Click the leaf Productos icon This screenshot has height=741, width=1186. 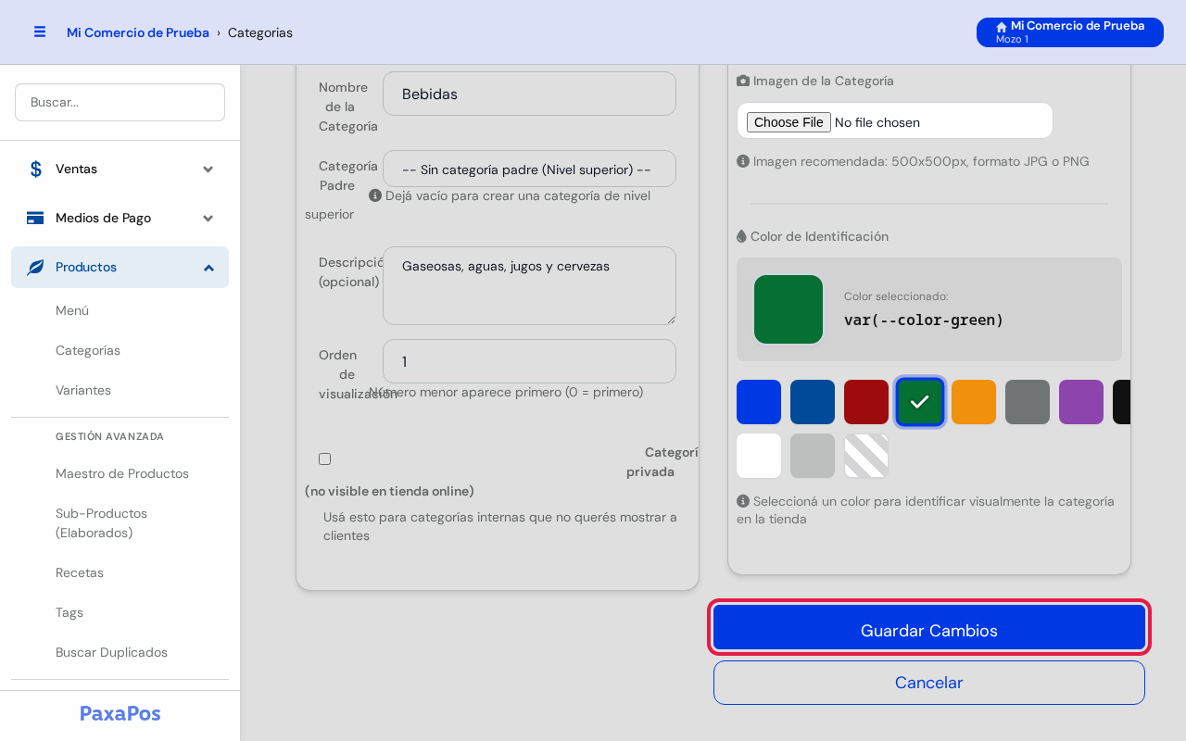tap(35, 267)
